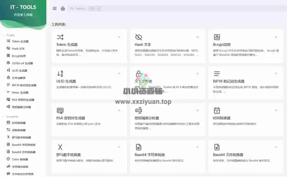Image resolution: width=287 pixels, height=177 pixels.
Task: Toggle the sidebar with the hamburger menu button
Action: [55, 9]
